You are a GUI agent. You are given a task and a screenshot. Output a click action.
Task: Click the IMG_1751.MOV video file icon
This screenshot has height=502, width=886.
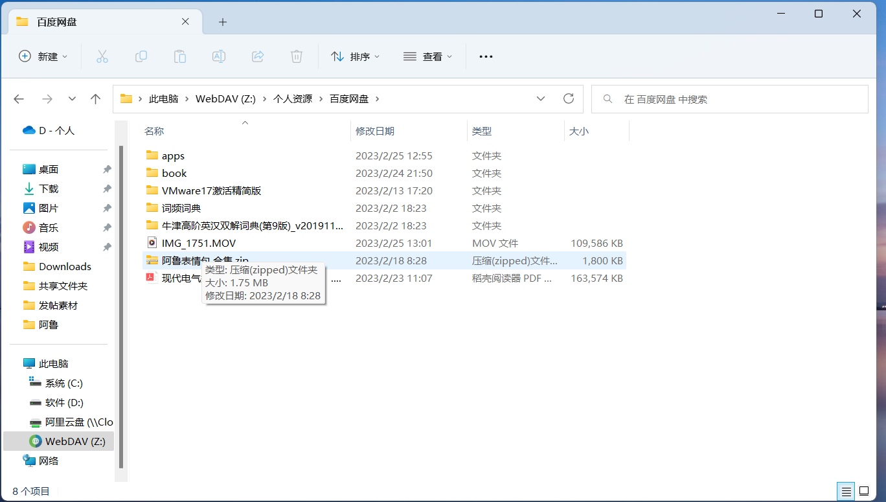tap(152, 243)
